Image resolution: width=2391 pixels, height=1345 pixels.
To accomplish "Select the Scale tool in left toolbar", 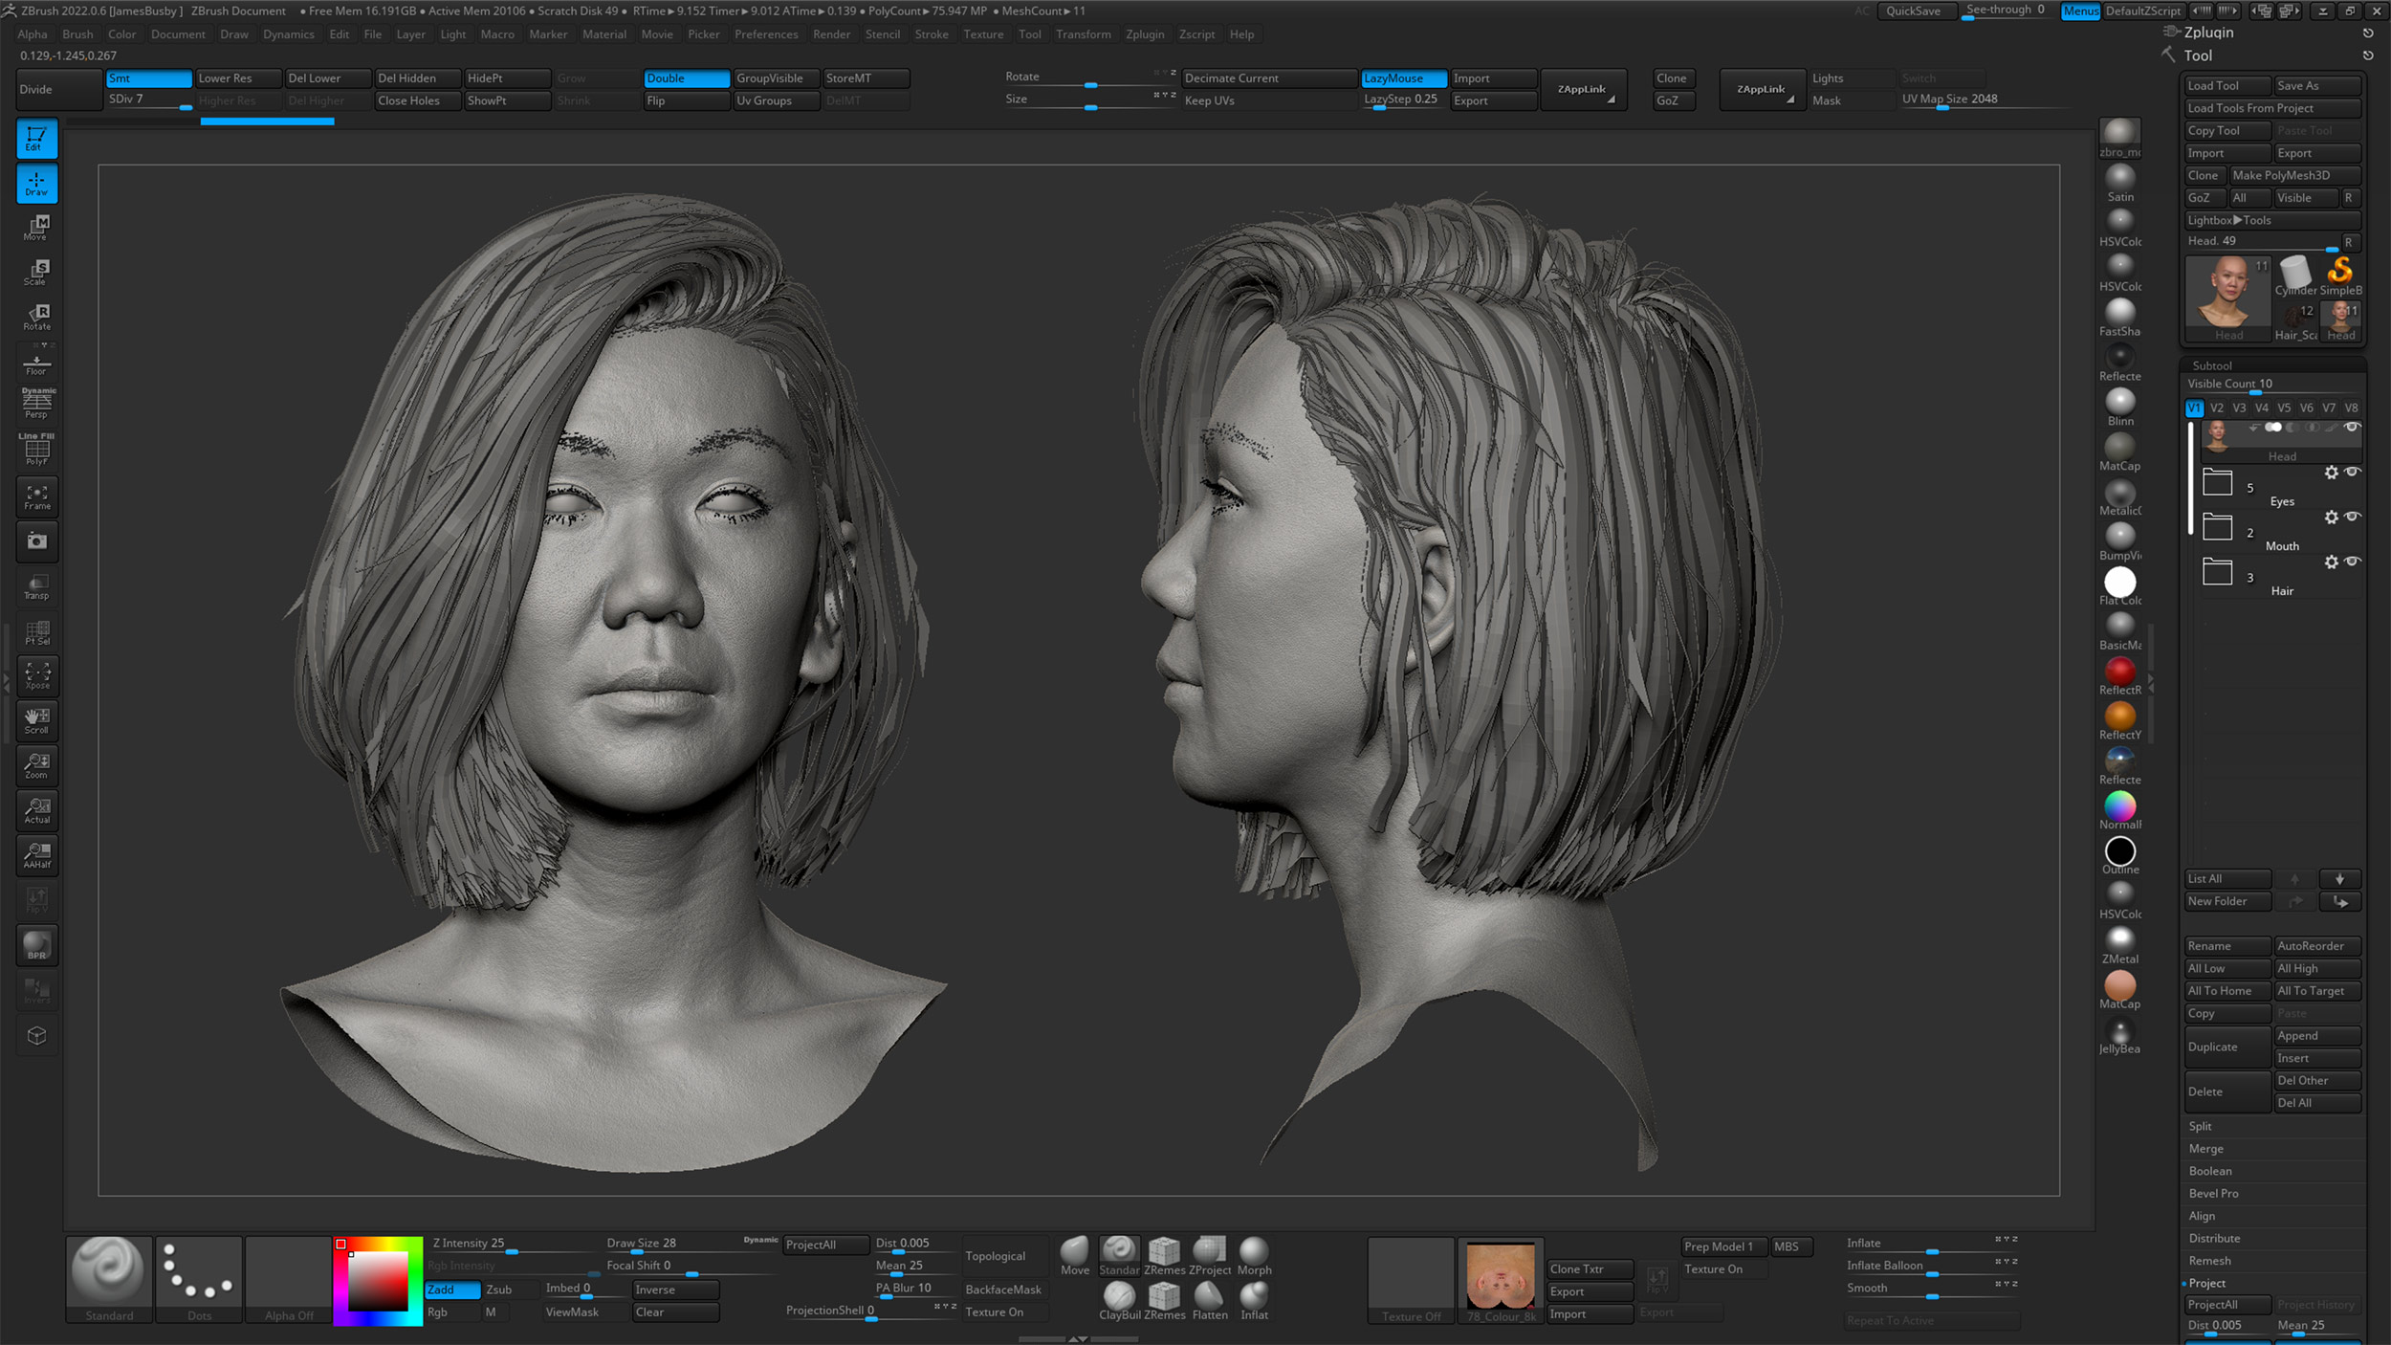I will (36, 271).
